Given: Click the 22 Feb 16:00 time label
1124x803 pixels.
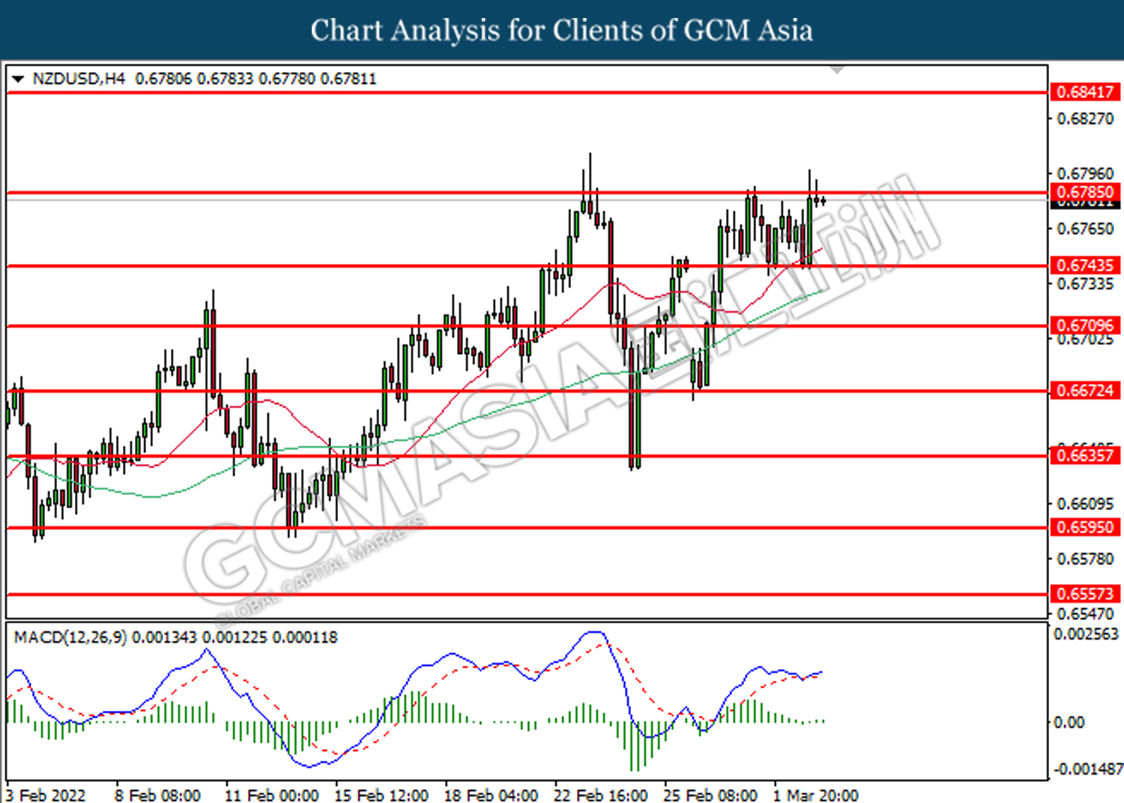Looking at the screenshot, I should point(601,795).
